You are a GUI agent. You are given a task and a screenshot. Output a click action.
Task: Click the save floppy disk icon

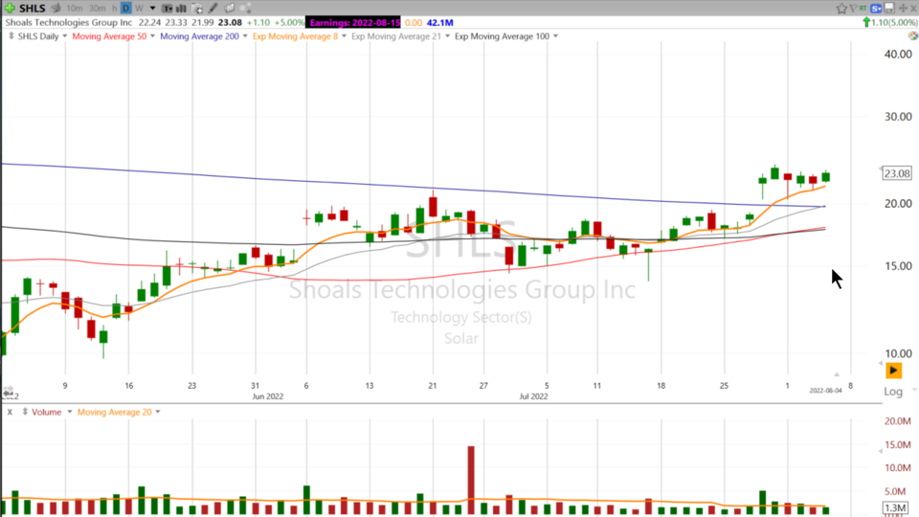(889, 8)
